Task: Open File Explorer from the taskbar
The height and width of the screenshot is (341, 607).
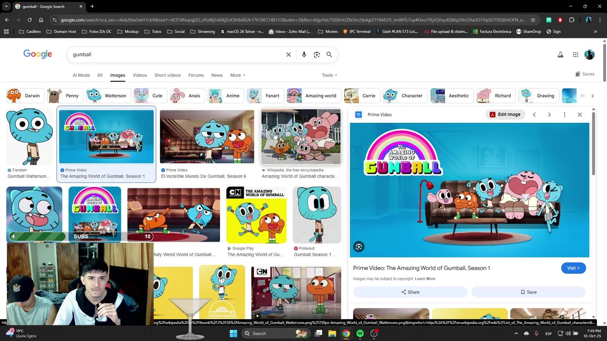Action: tap(332, 333)
